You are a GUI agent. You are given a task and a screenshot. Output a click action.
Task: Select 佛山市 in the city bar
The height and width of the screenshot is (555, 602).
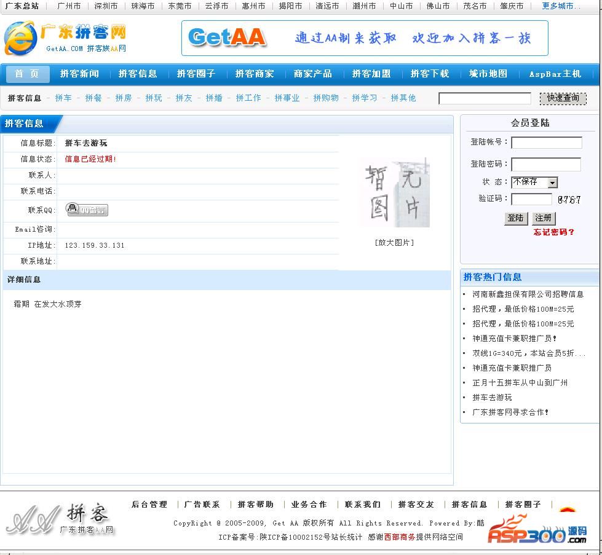tap(438, 6)
